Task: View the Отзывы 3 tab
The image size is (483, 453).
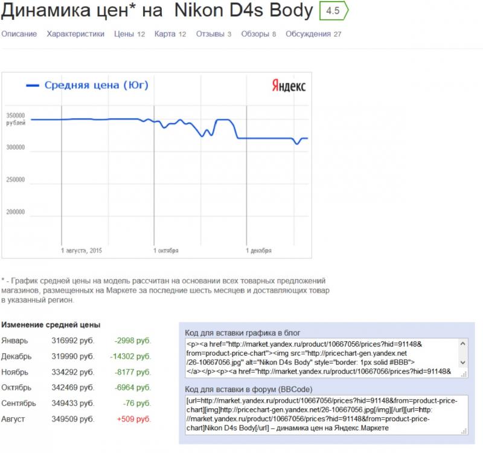Action: [214, 34]
